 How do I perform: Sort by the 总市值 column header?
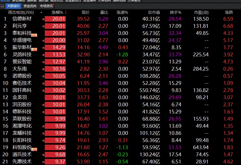pos(154,12)
